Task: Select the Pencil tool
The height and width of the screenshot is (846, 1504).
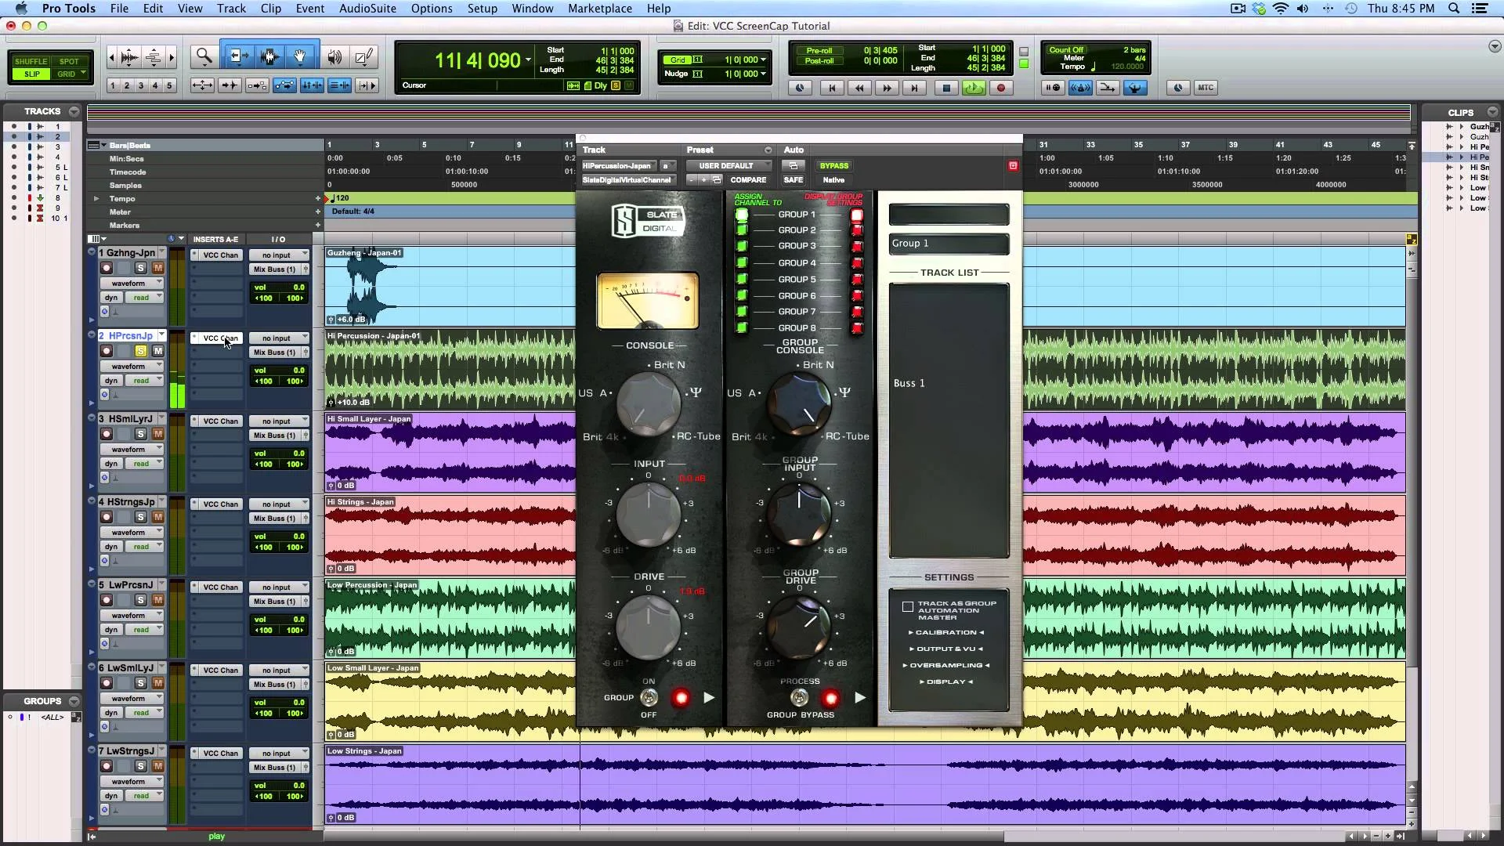Action: [x=364, y=56]
